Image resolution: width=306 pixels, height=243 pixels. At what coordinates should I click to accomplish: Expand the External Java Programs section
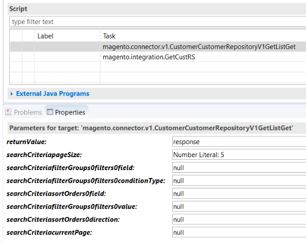click(11, 94)
